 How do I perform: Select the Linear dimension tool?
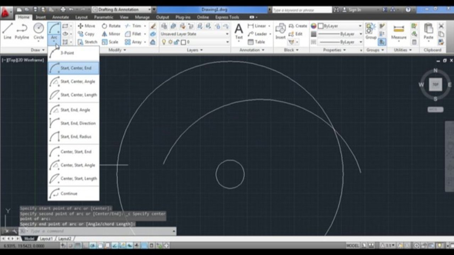(x=257, y=26)
